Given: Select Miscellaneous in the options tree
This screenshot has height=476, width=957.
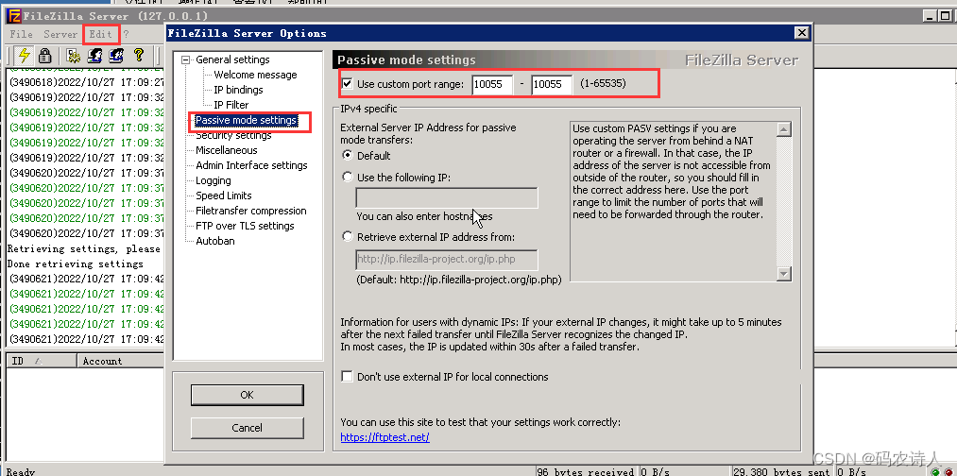Looking at the screenshot, I should 227,150.
